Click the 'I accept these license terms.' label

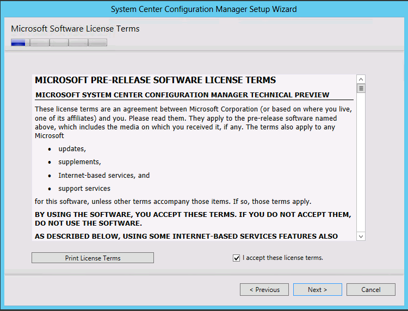(283, 258)
